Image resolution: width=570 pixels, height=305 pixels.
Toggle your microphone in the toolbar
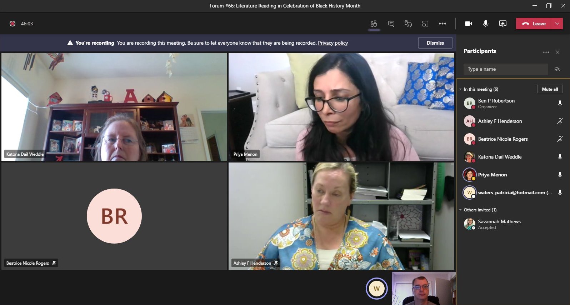486,24
